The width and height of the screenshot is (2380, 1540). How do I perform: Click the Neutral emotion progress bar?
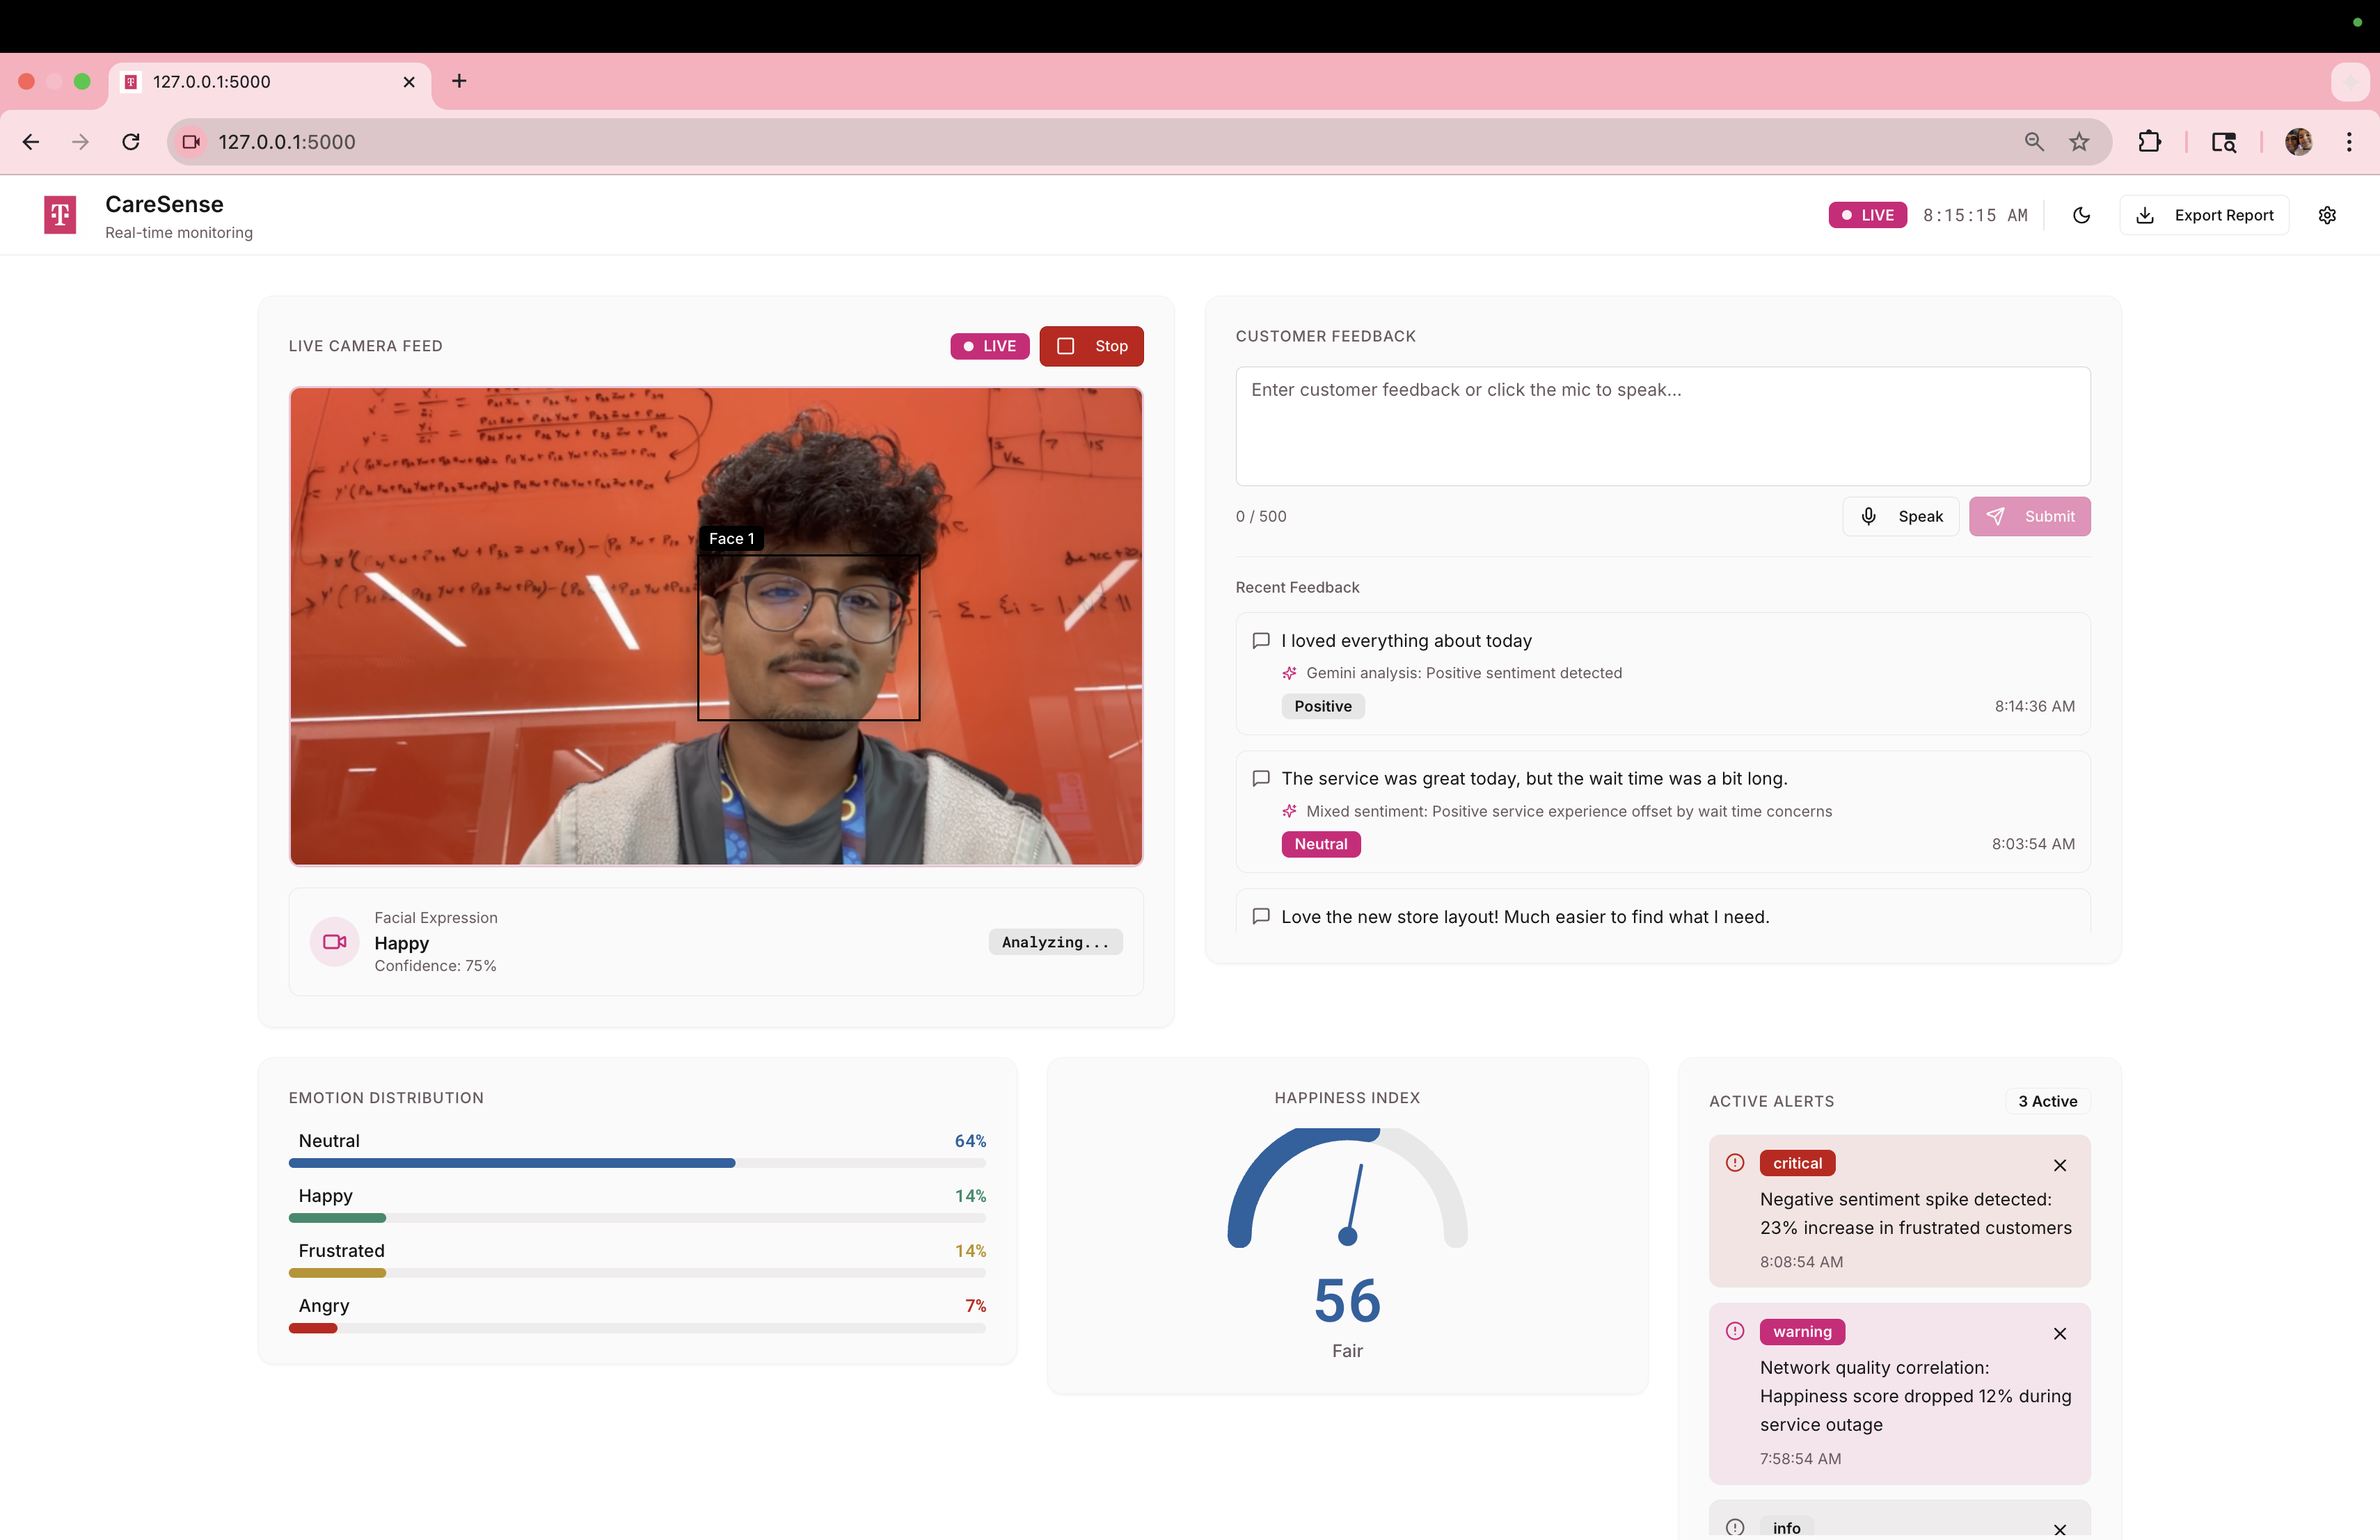coord(637,1163)
